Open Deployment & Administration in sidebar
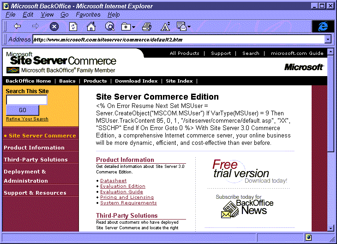 point(26,176)
